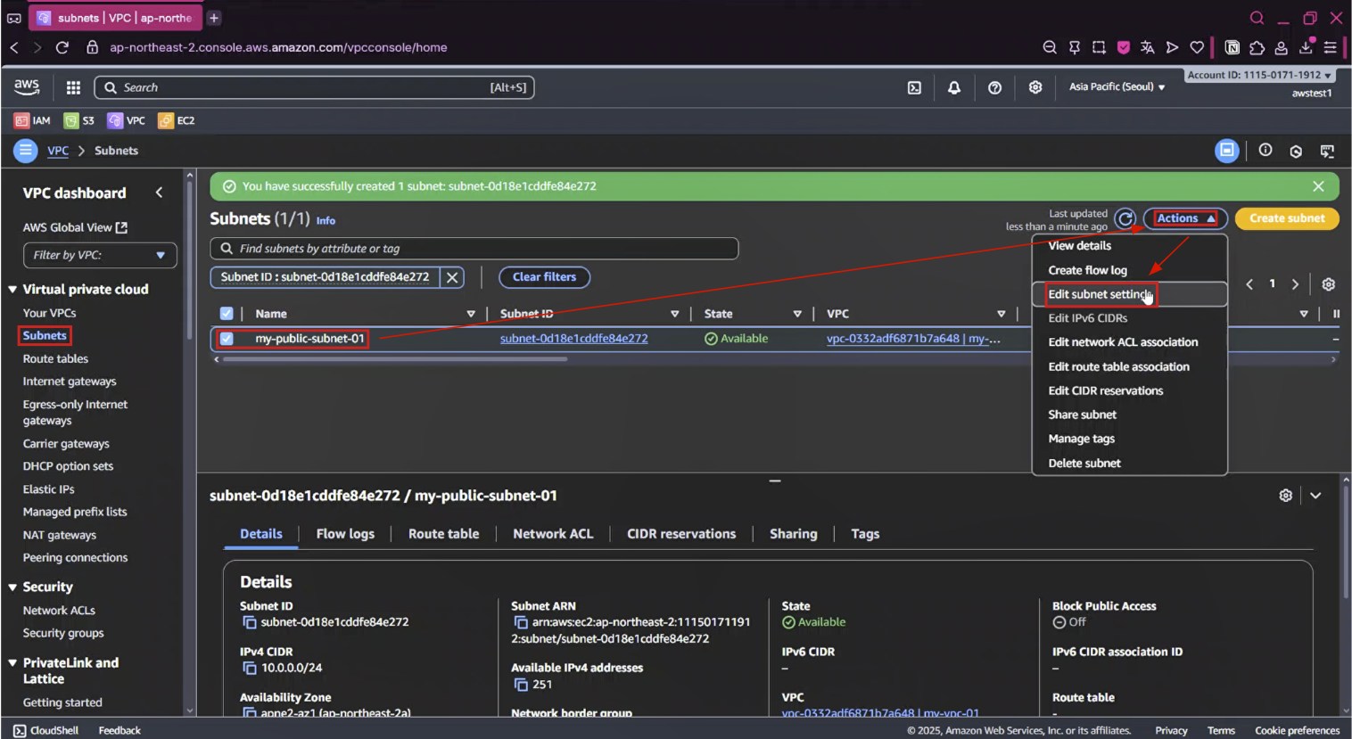Viewport: 1352px width, 739px height.
Task: Open the EC2 service shortcut
Action: [x=177, y=120]
